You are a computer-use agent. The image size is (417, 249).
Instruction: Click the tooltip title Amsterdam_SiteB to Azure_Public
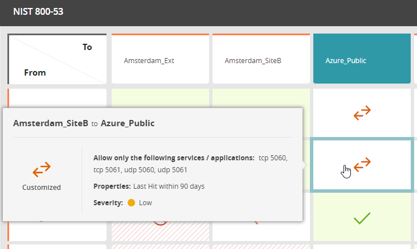[84, 123]
